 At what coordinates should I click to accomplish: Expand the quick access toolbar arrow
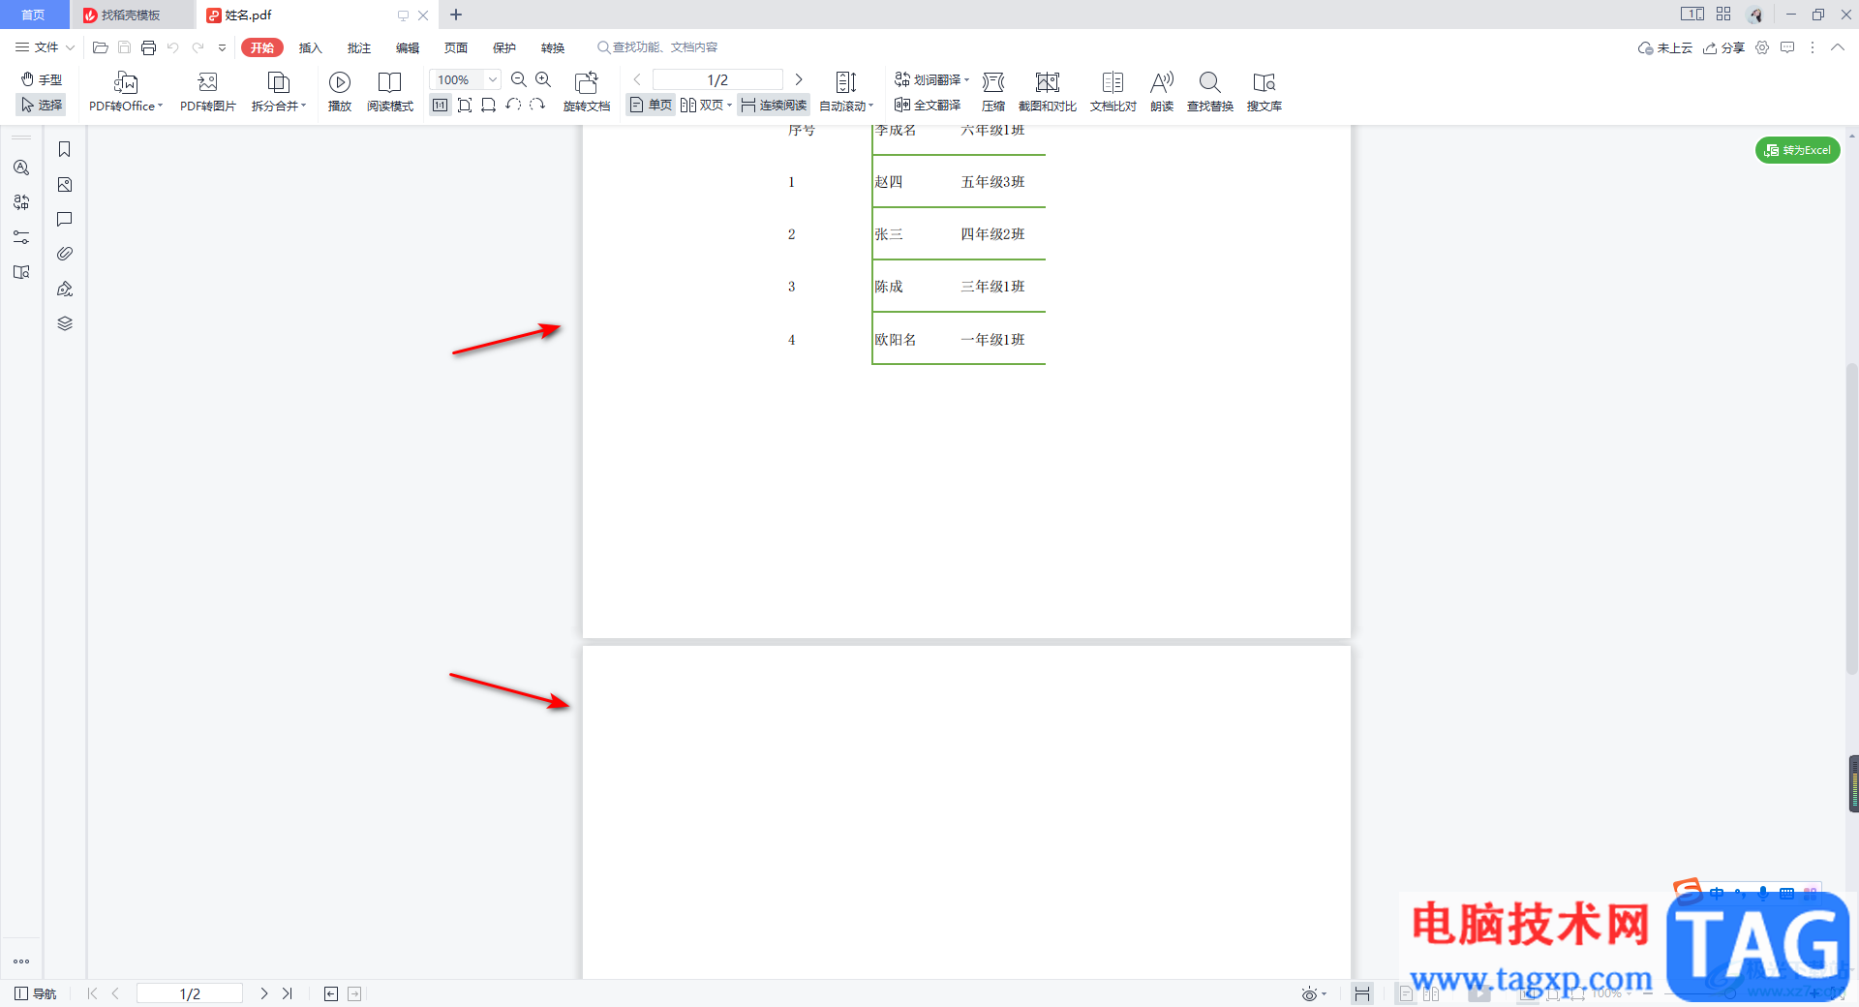222,46
